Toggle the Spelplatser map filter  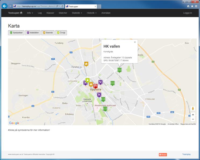[x=16, y=33]
